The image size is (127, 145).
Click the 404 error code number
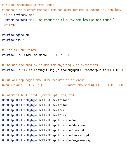[31, 20]
